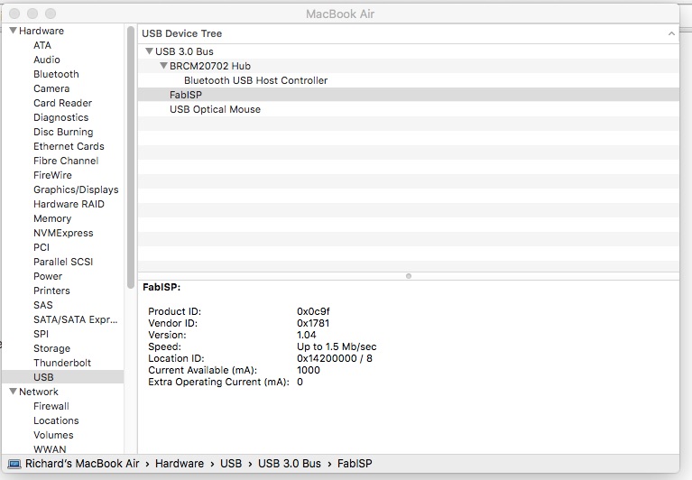
Task: Open FireWire section
Action: (52, 175)
